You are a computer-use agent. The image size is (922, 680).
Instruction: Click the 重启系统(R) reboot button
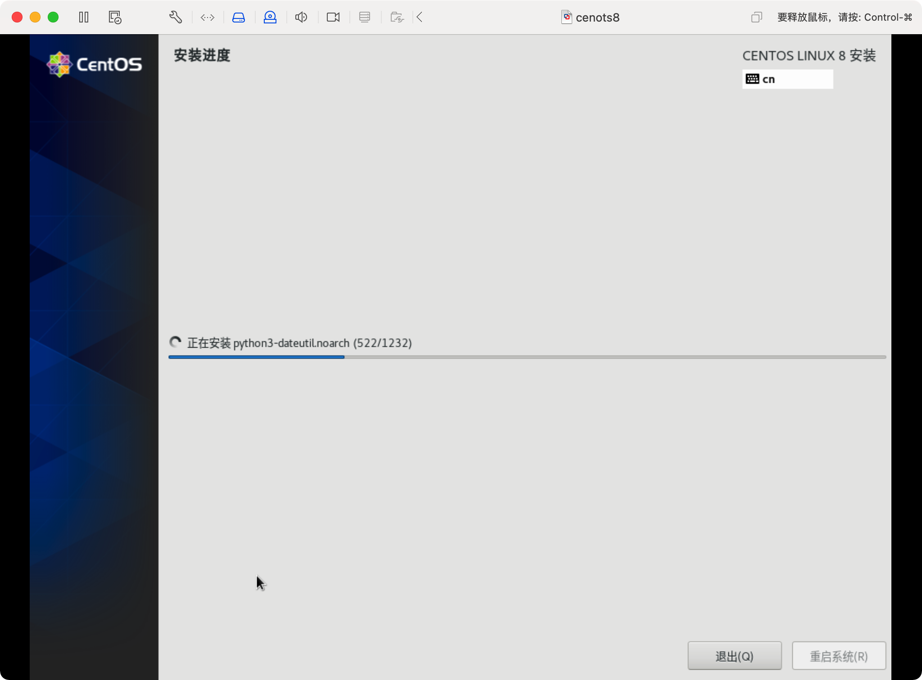coord(839,656)
